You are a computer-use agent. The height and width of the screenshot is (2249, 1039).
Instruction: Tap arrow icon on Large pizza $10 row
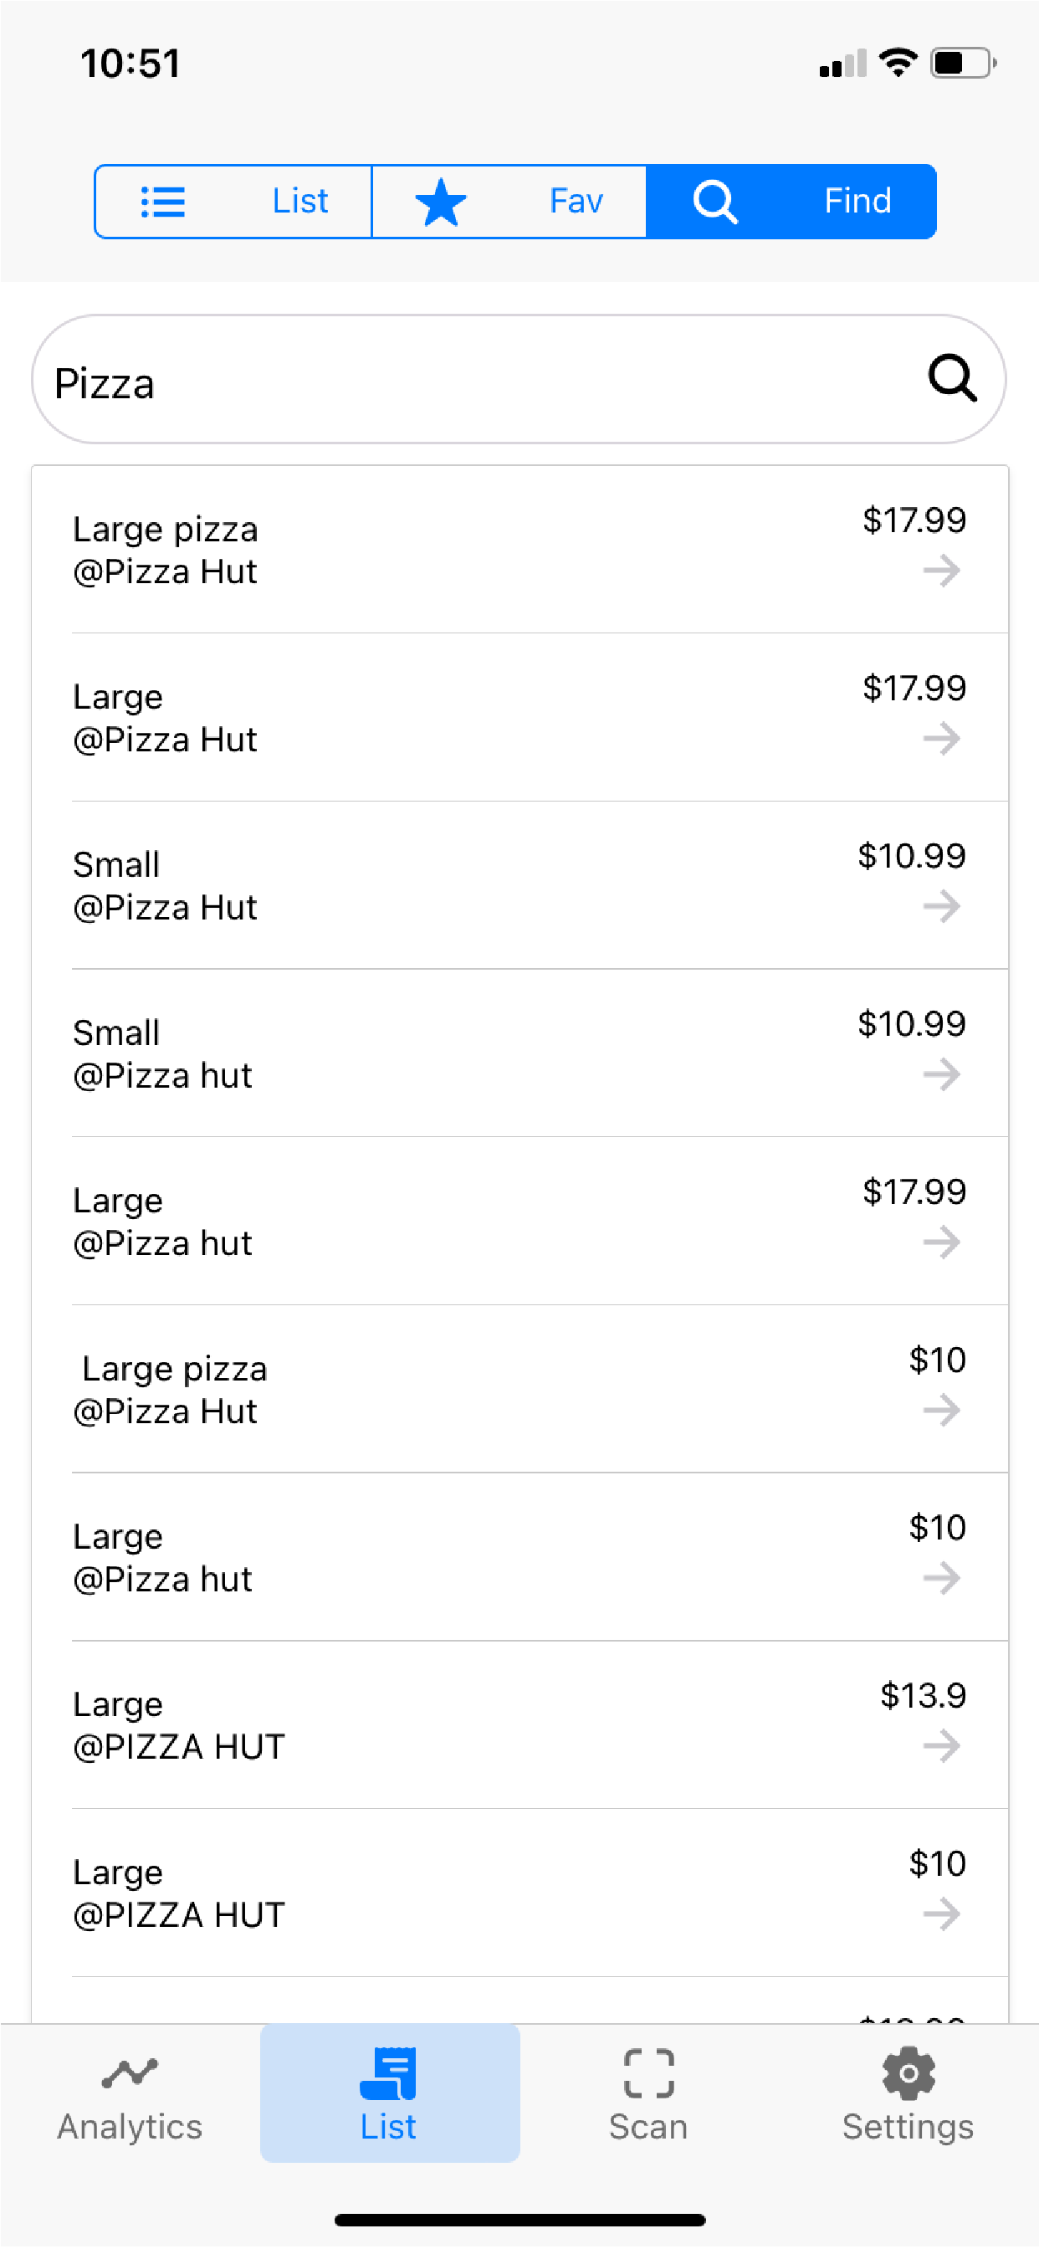pos(941,1411)
